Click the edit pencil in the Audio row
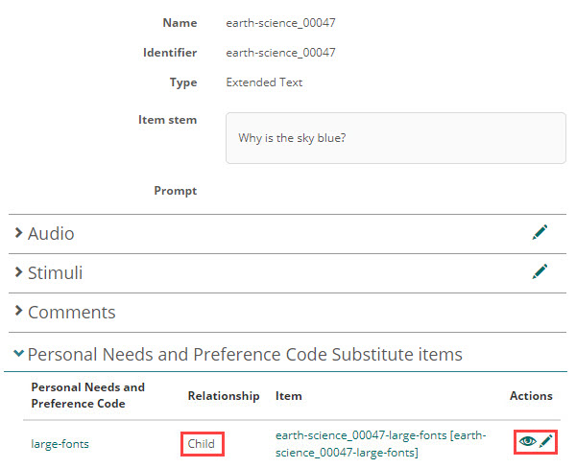This screenshot has width=576, height=468. 540,232
